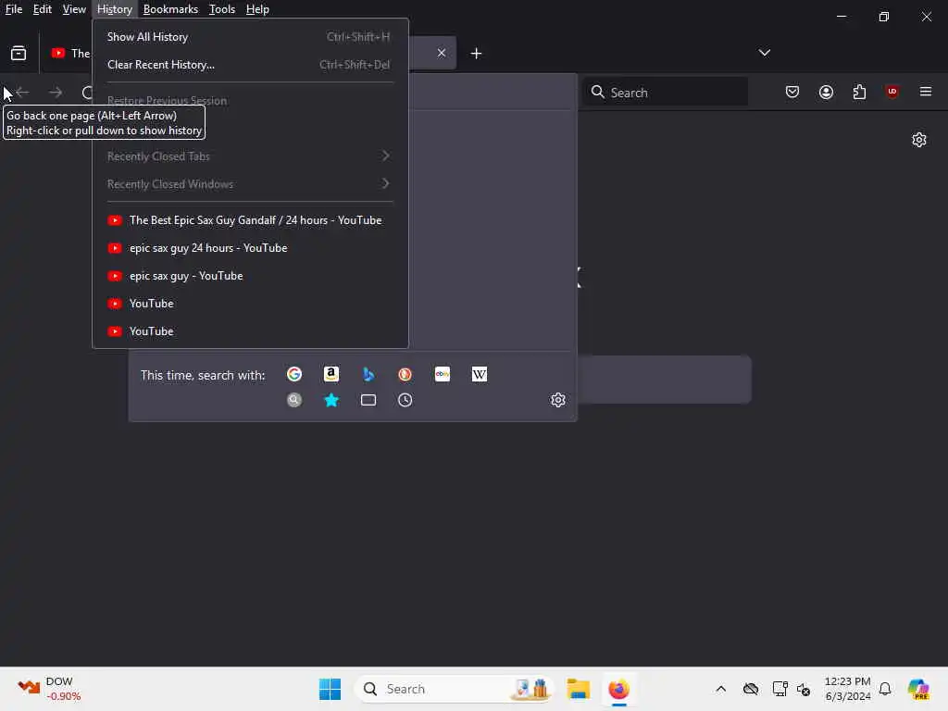Search this time with DuckDuckGo
Image resolution: width=948 pixels, height=711 pixels.
coord(405,374)
